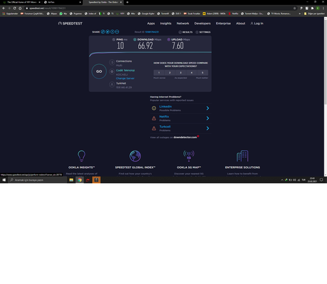Start a new test with GO button

[x=99, y=72]
